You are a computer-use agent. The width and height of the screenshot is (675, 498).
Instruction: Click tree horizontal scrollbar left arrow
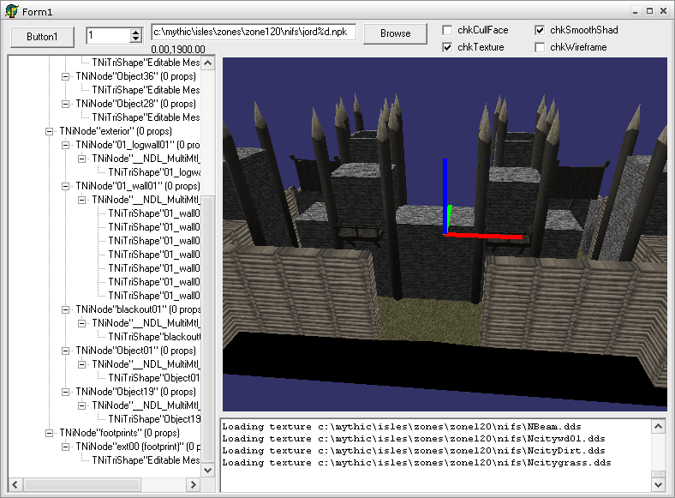pyautogui.click(x=15, y=484)
